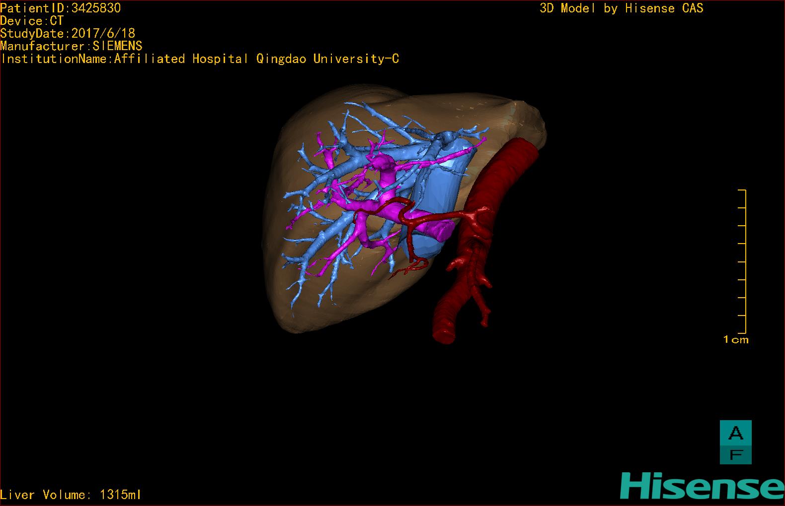This screenshot has height=506, width=785.
Task: Click the PatientID:3425830 text
Action: coord(61,8)
